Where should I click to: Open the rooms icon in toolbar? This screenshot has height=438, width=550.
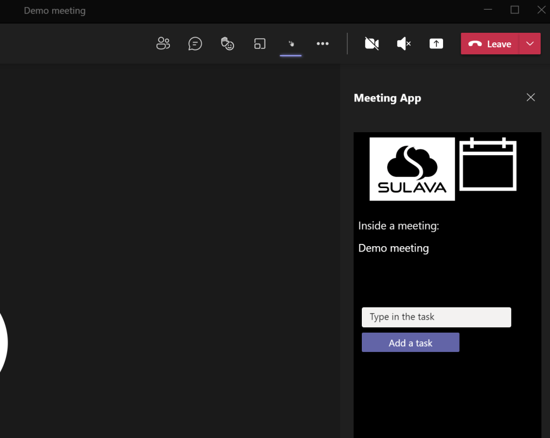click(260, 44)
